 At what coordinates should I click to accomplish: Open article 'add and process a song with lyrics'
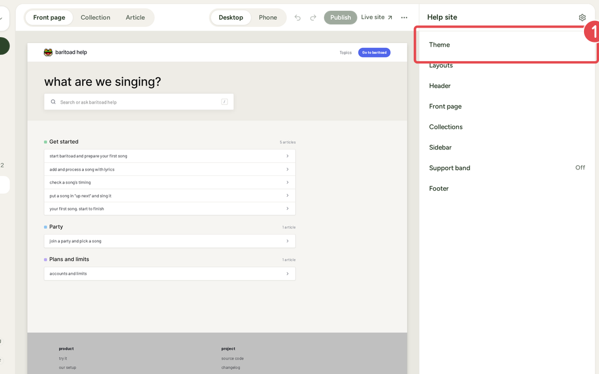coord(170,169)
